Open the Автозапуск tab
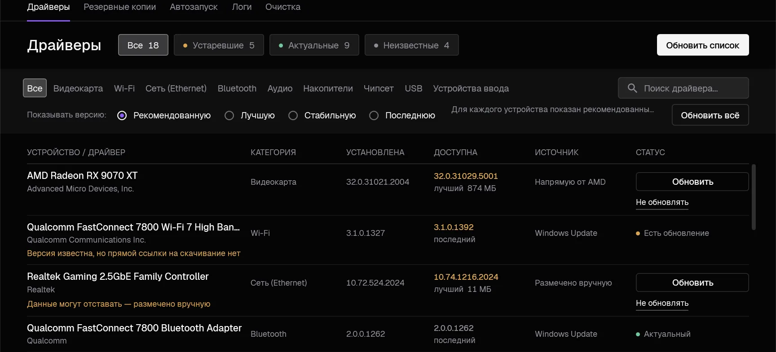The image size is (776, 352). (194, 7)
